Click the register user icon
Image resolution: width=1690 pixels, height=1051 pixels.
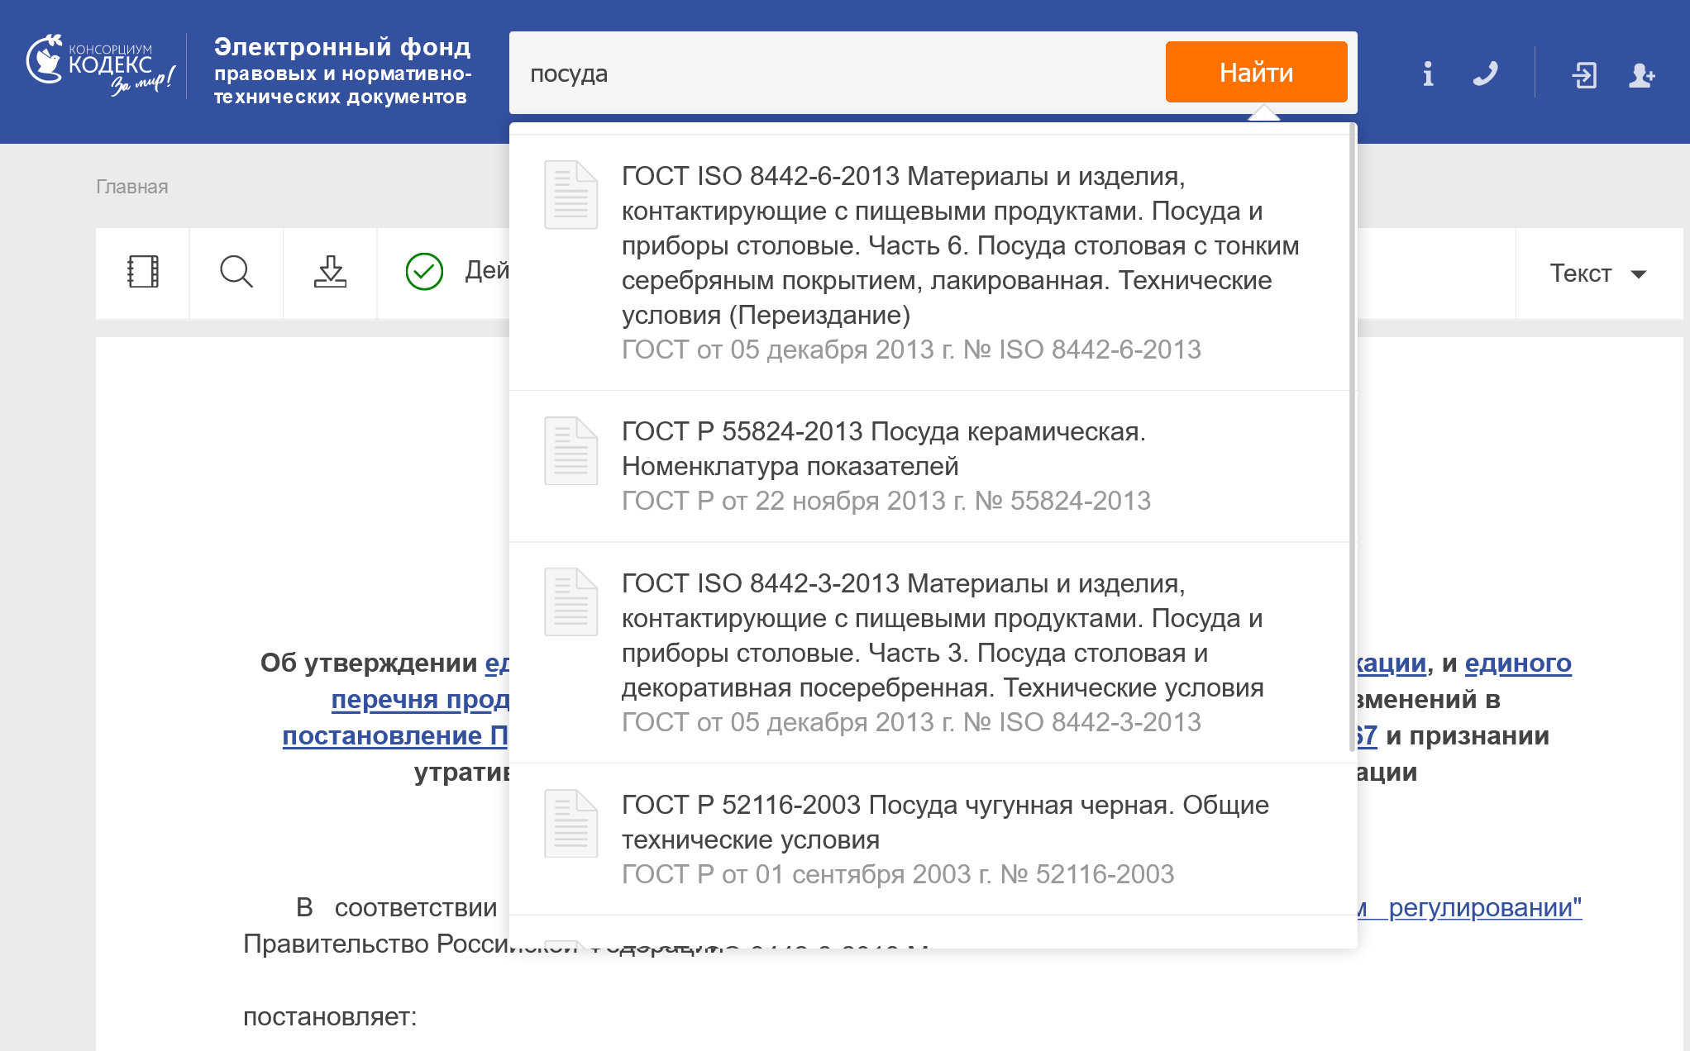(1642, 74)
